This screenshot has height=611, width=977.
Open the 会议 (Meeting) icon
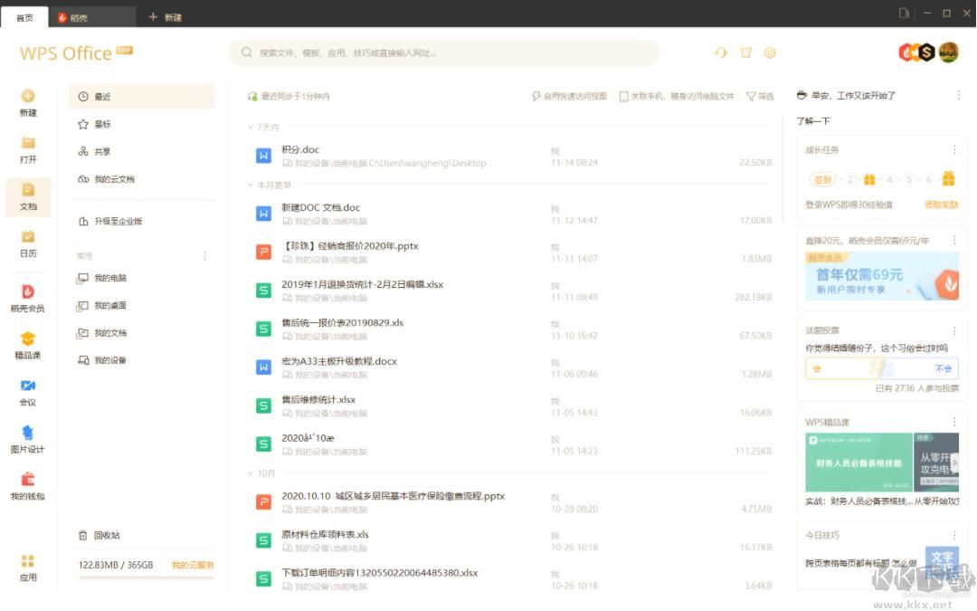point(28,392)
